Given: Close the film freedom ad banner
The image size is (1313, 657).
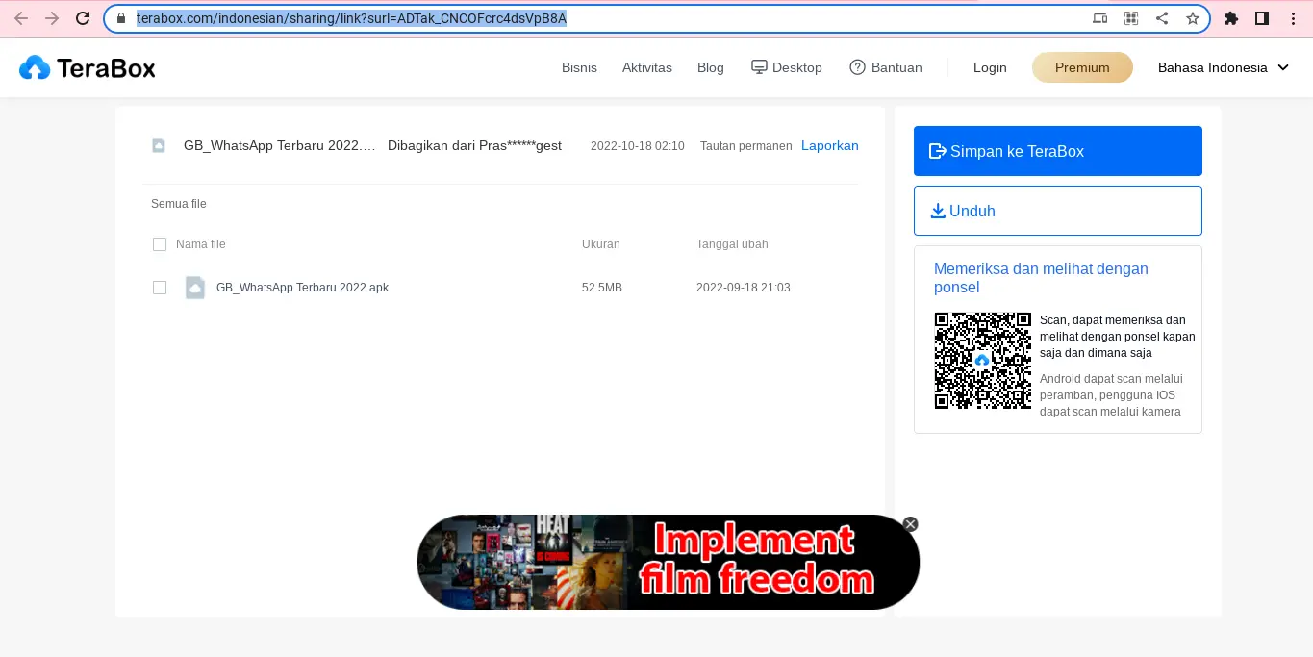Looking at the screenshot, I should (910, 524).
